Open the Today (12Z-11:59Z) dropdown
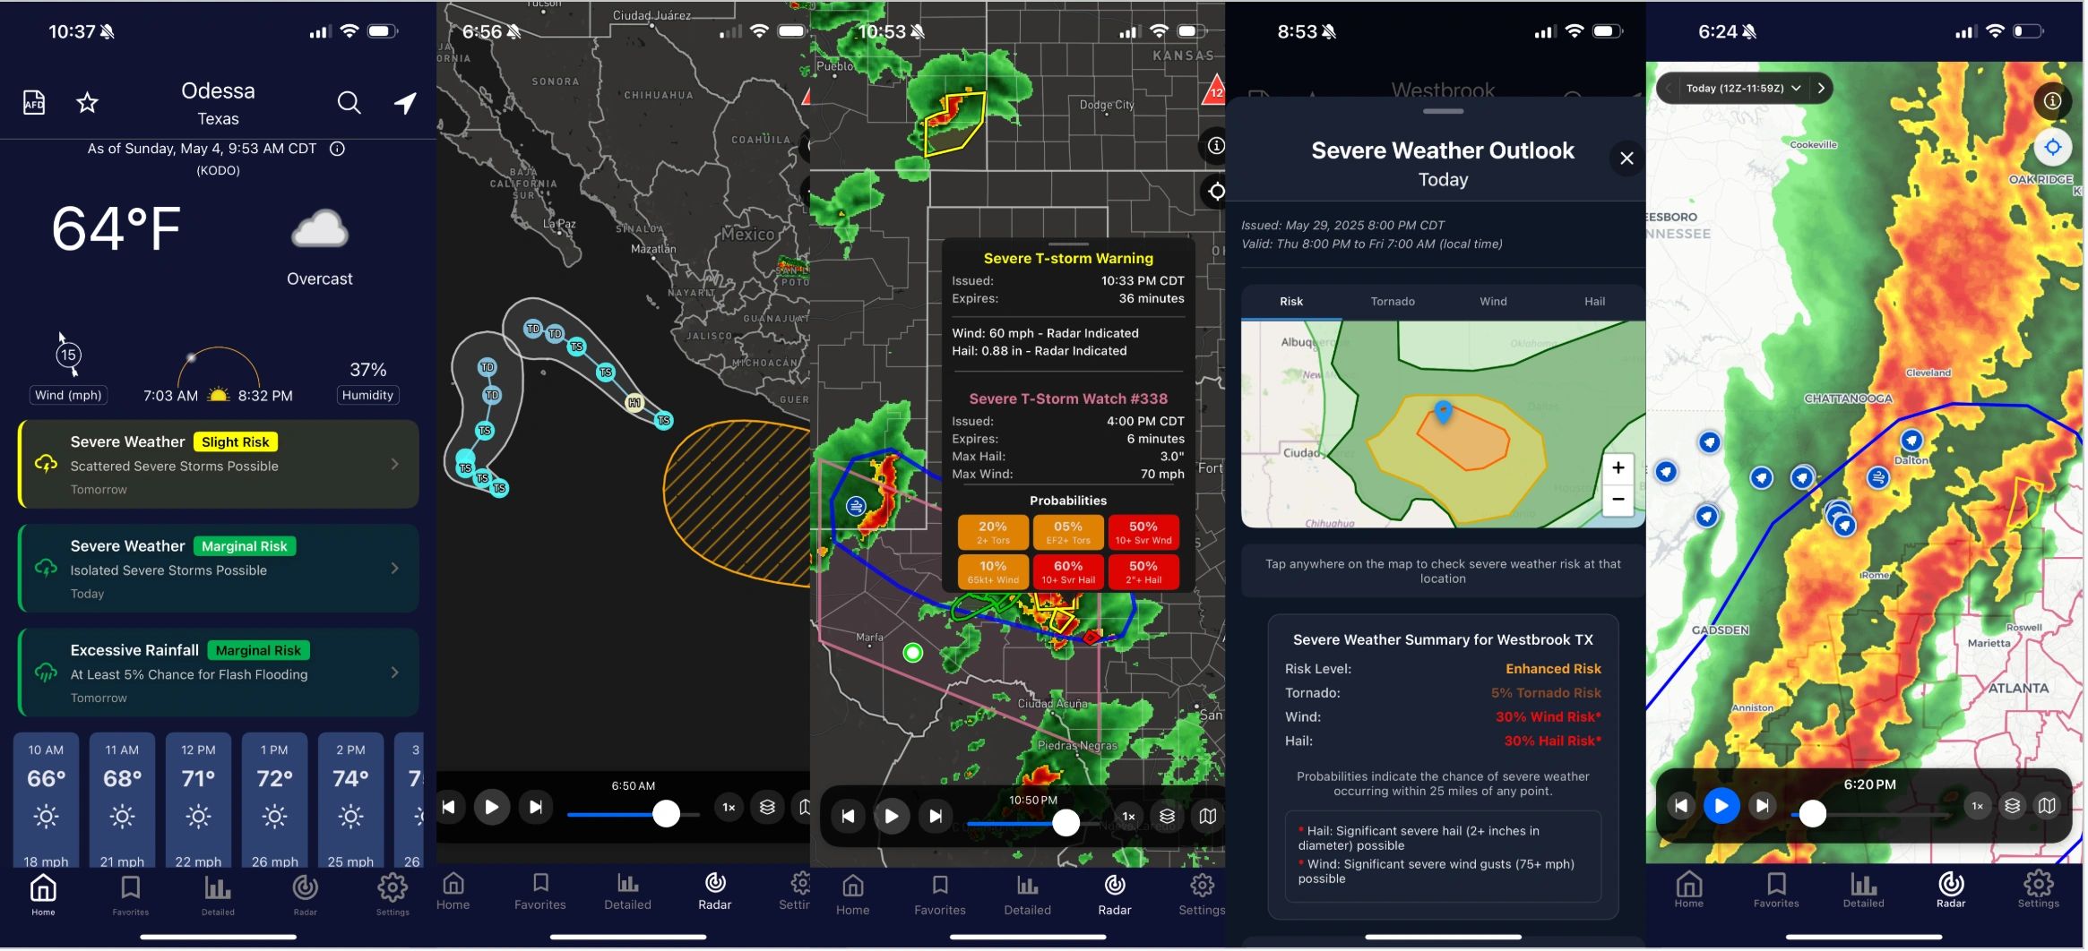The width and height of the screenshot is (2088, 951). point(1742,88)
